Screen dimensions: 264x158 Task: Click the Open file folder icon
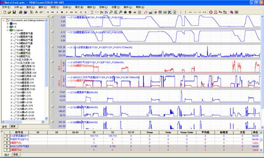(x=9, y=12)
